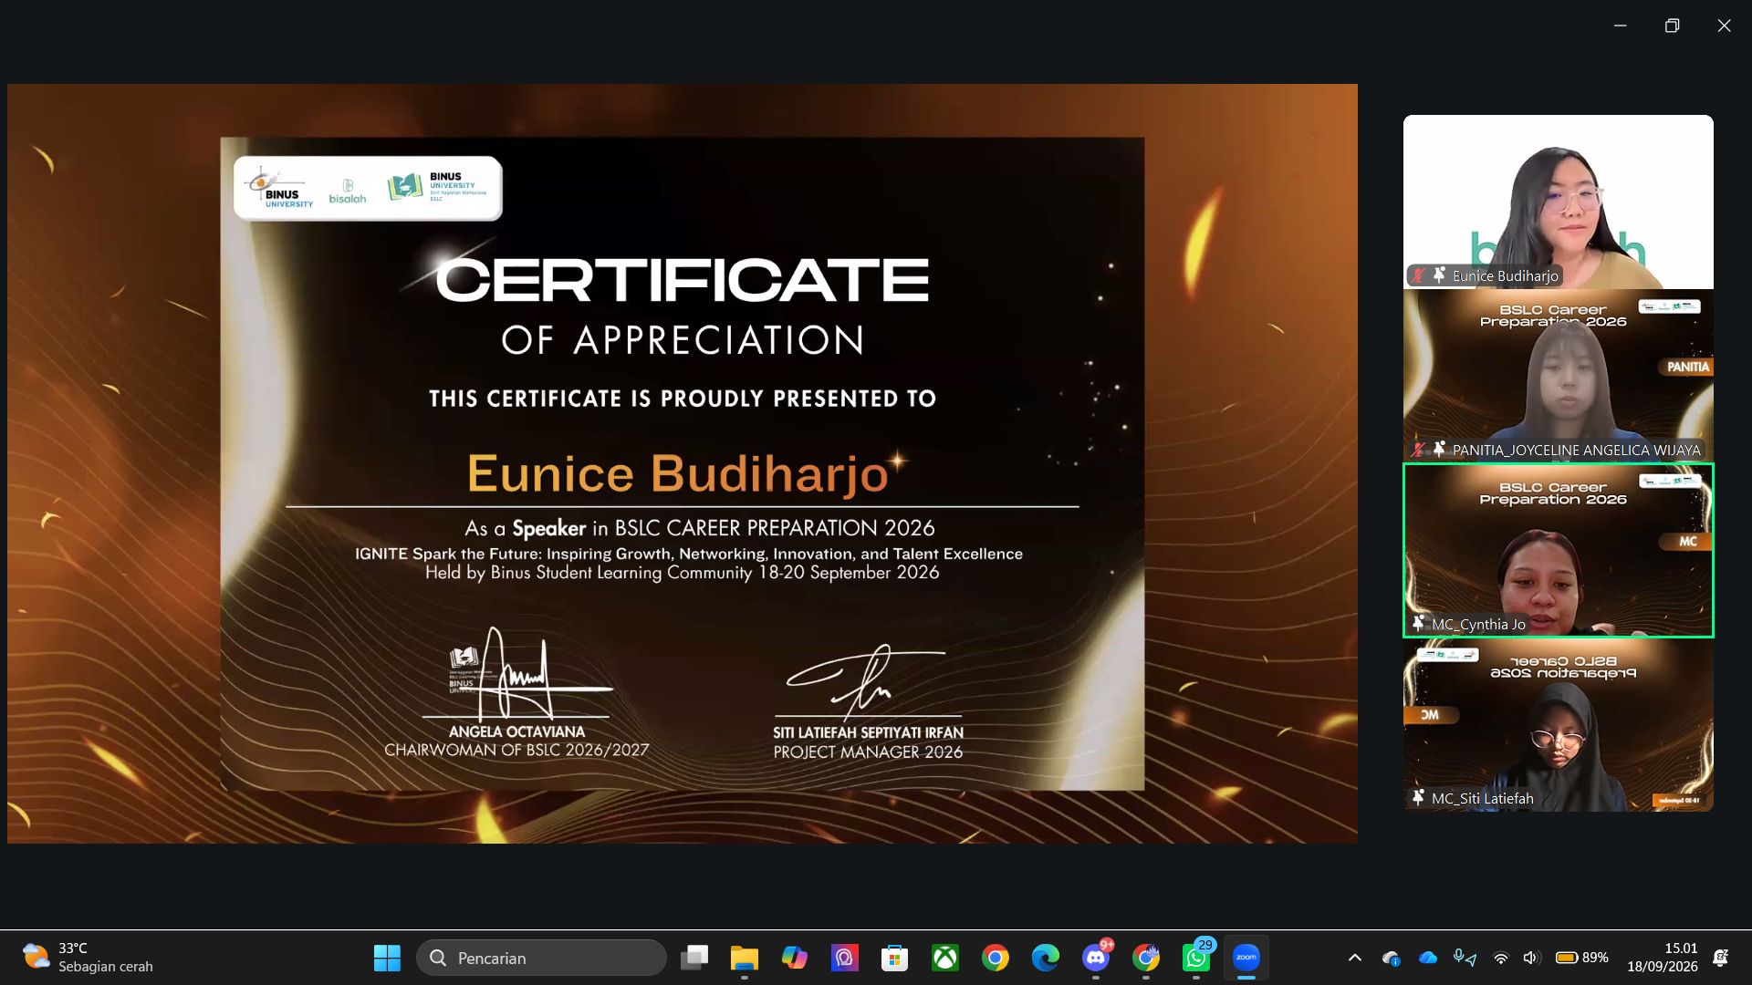Select the MC_Siti Latiefah video tile
Viewport: 1752px width, 985px height.
point(1559,724)
